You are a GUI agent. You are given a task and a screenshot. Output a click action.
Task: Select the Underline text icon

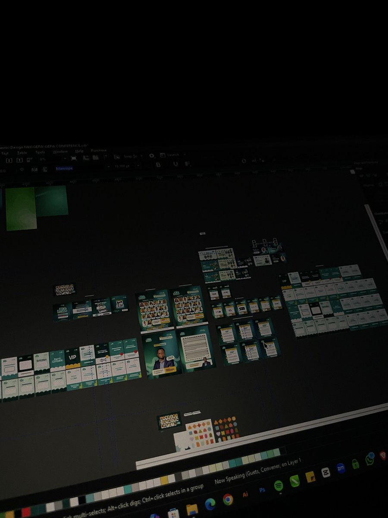click(174, 164)
